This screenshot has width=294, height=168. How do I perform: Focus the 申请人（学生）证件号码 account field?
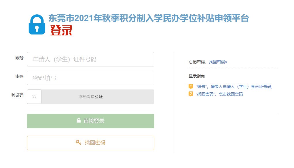coord(90,59)
